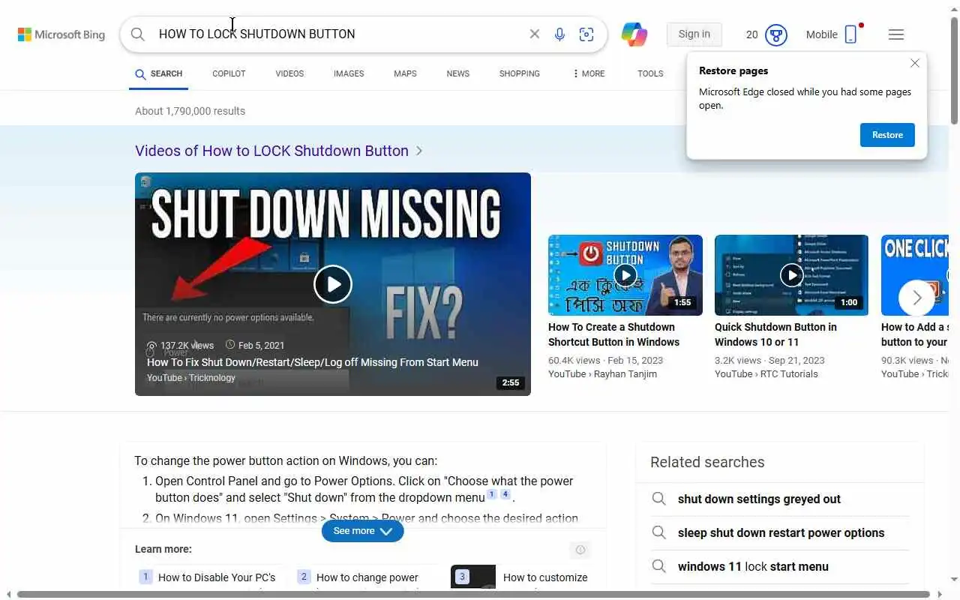Click the horizontal scrollbar at bottom

coord(473,594)
